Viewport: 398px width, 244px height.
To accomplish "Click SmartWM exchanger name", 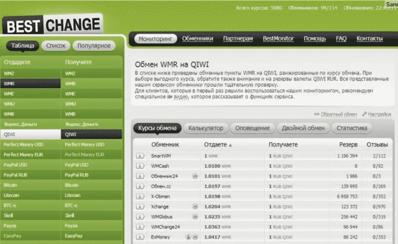I will 161,156.
